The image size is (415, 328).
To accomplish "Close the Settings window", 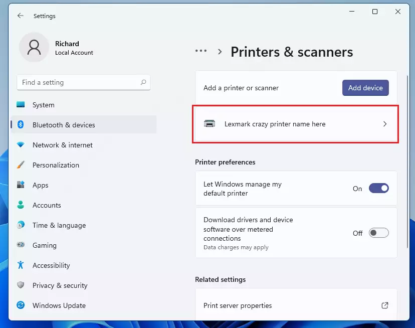I will pyautogui.click(x=398, y=12).
